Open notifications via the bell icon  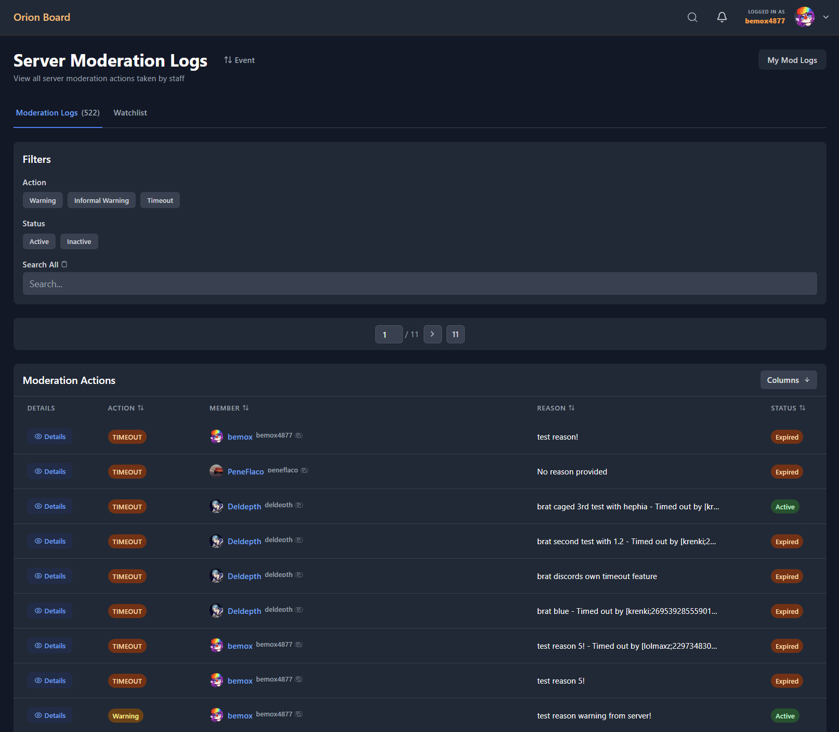tap(722, 17)
